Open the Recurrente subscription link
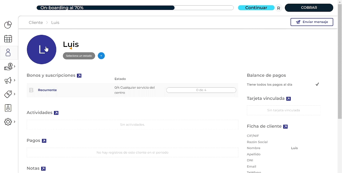The width and height of the screenshot is (342, 173). click(47, 90)
